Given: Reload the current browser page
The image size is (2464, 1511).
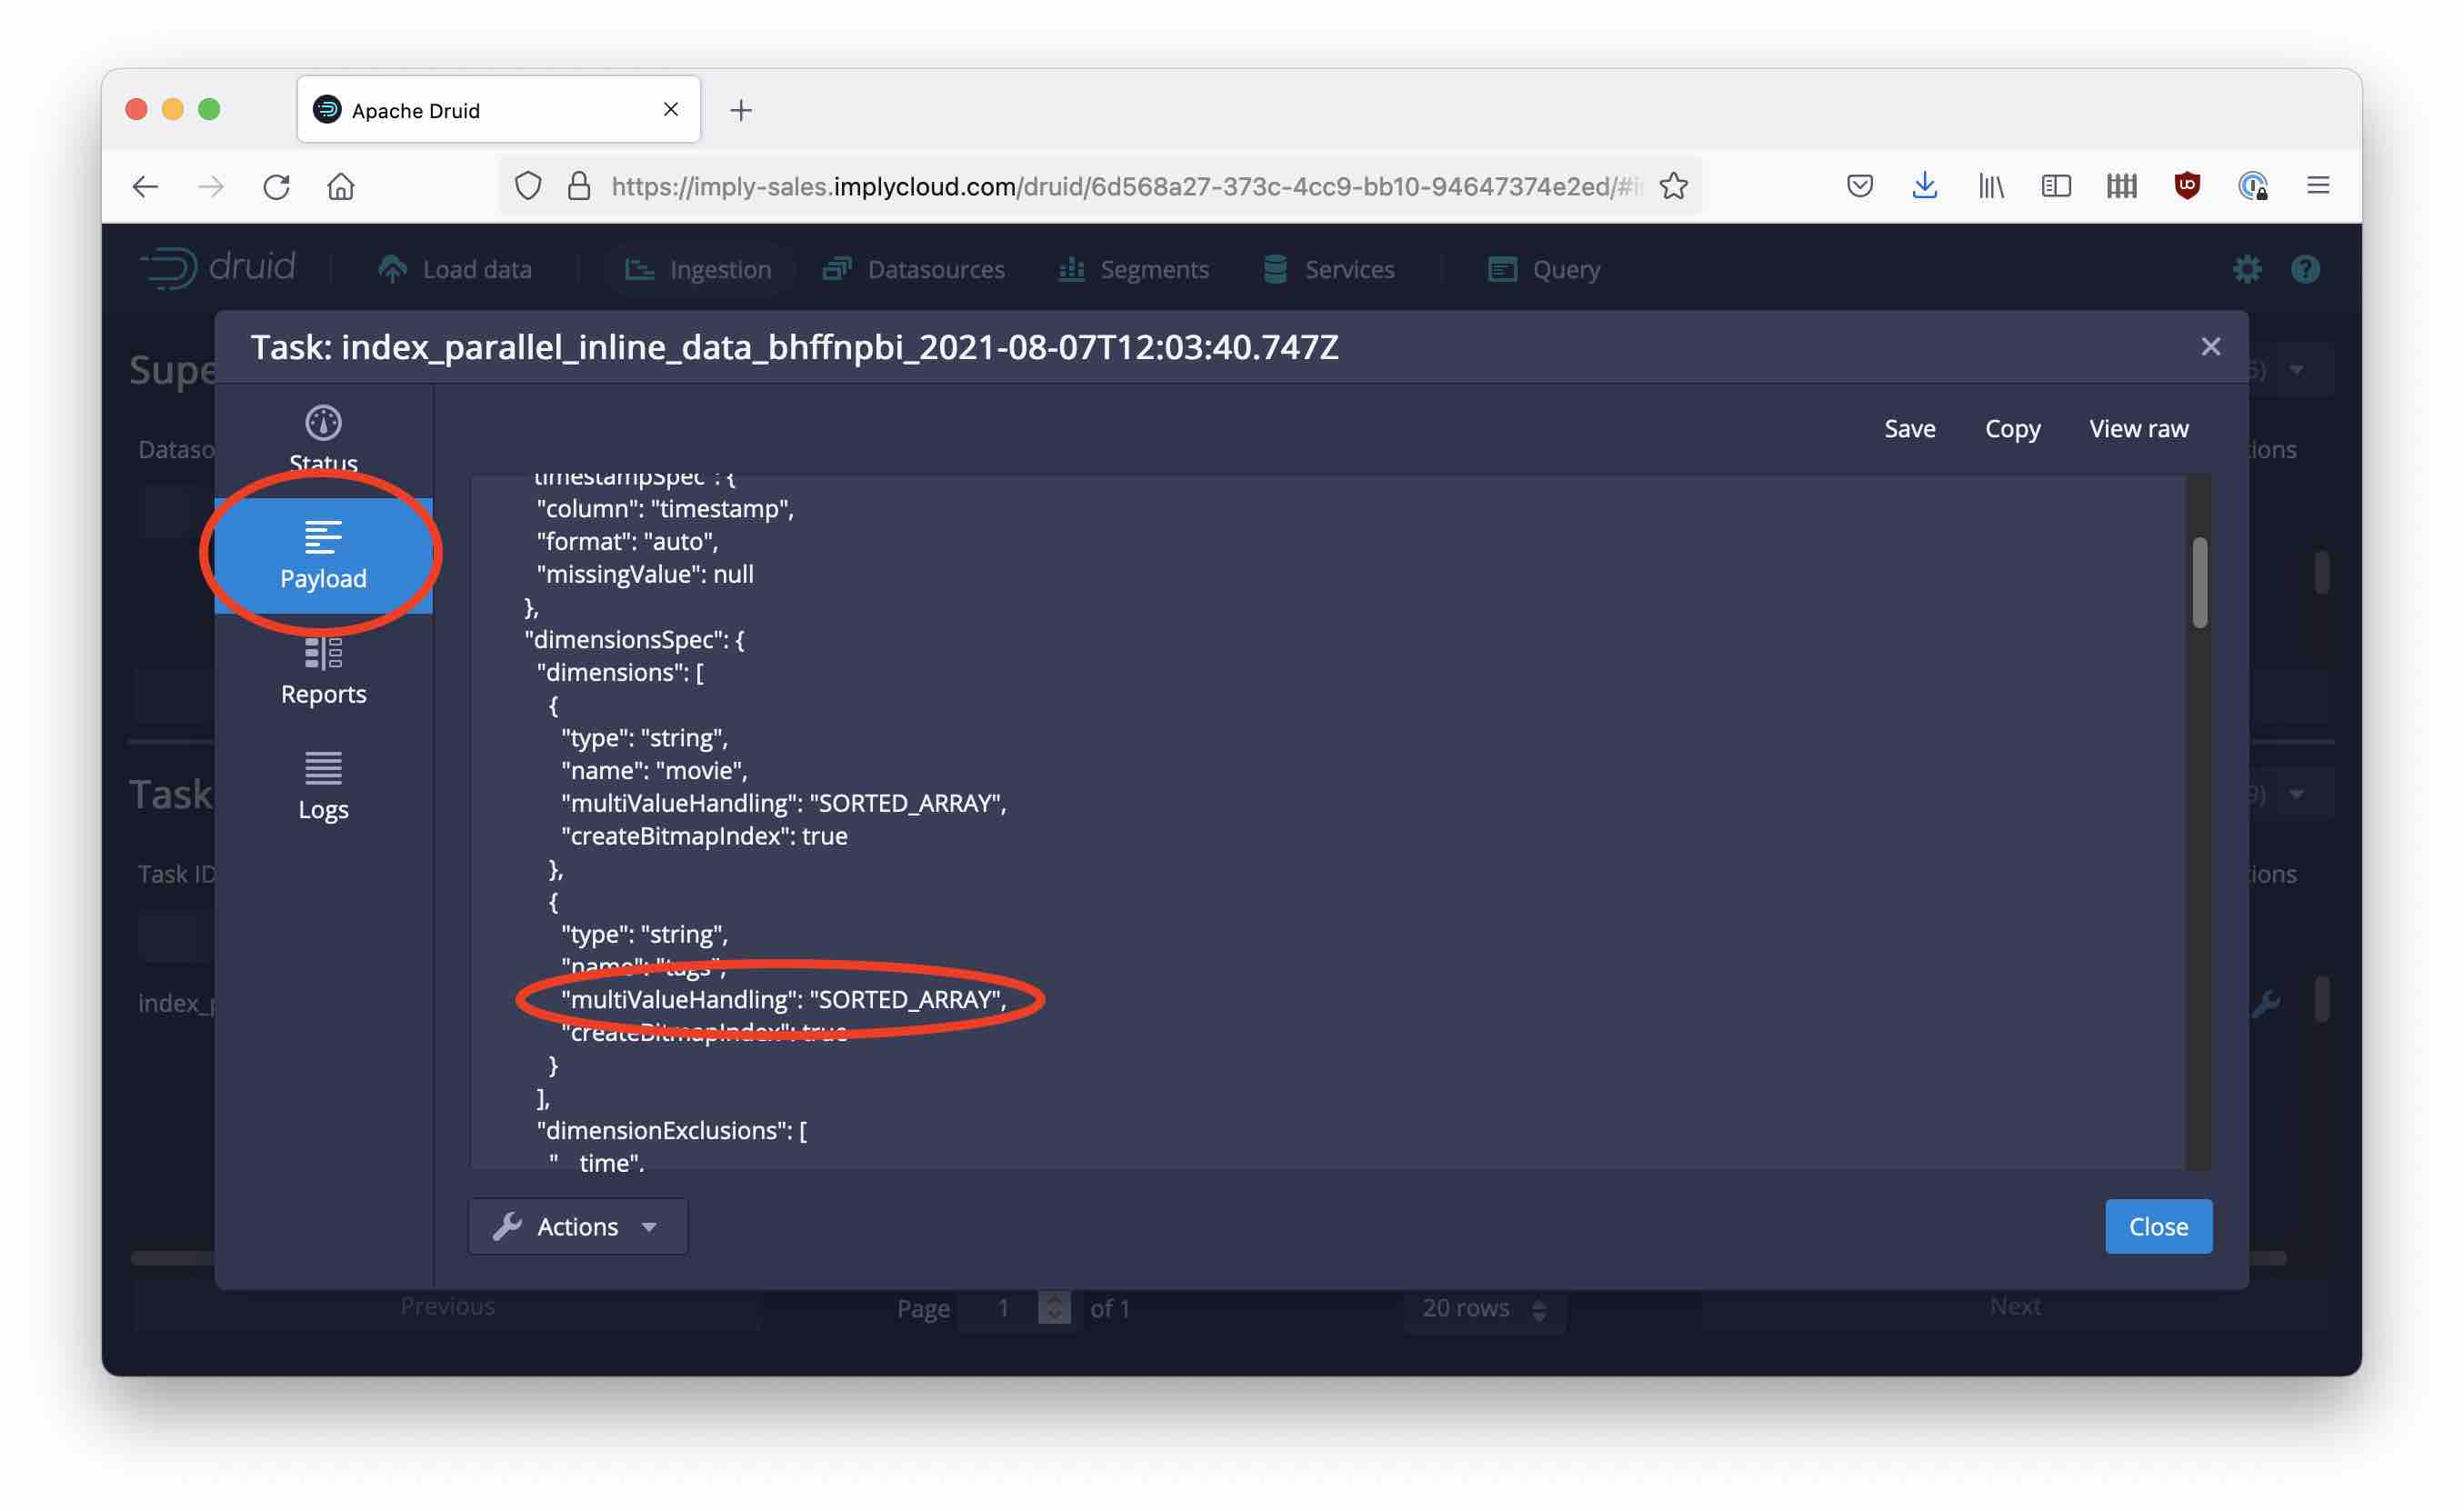Looking at the screenshot, I should [276, 186].
